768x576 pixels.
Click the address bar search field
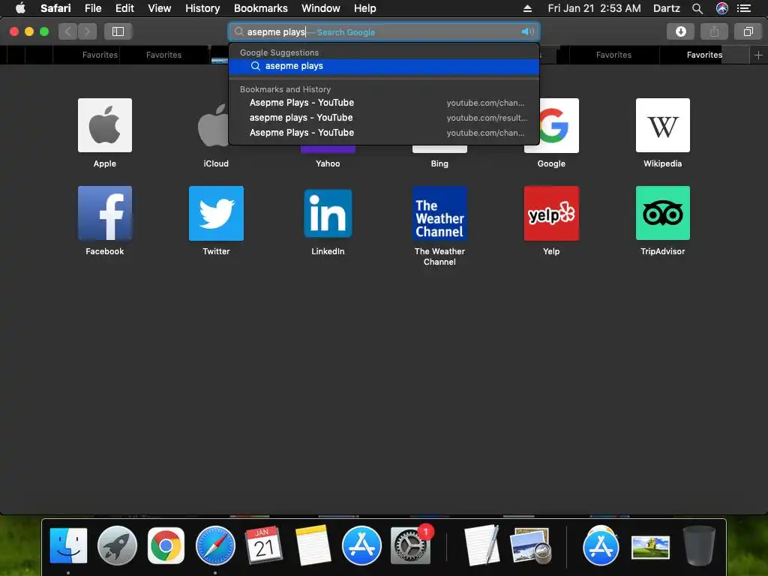click(x=384, y=31)
